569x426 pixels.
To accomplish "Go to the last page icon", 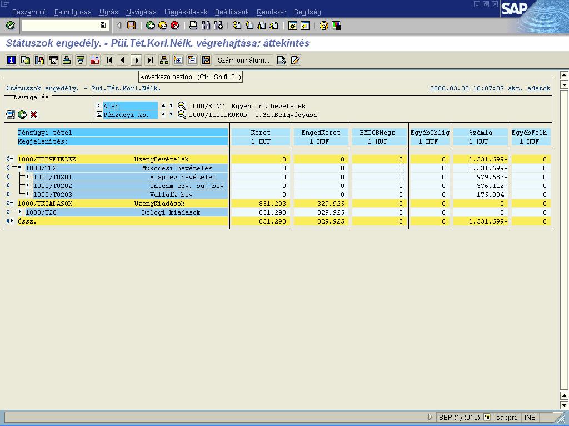I will pos(274,26).
